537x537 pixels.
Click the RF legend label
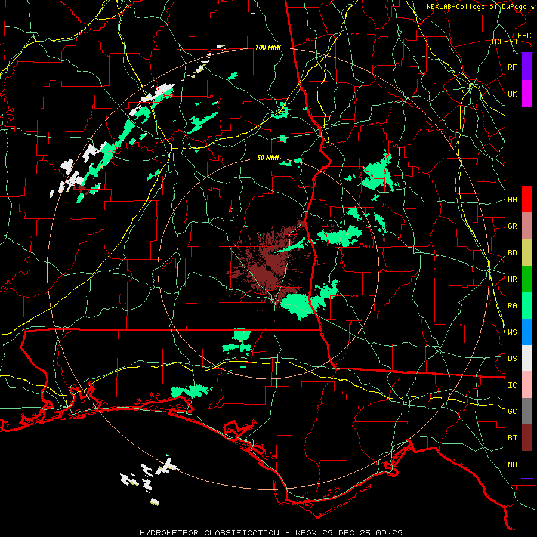click(x=512, y=67)
